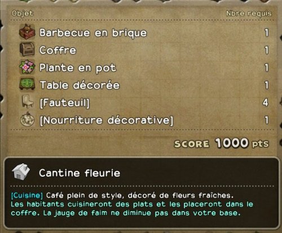Image resolution: width=282 pixels, height=233 pixels.
Task: Select the Barbecue en brique row
Action: tap(144, 33)
